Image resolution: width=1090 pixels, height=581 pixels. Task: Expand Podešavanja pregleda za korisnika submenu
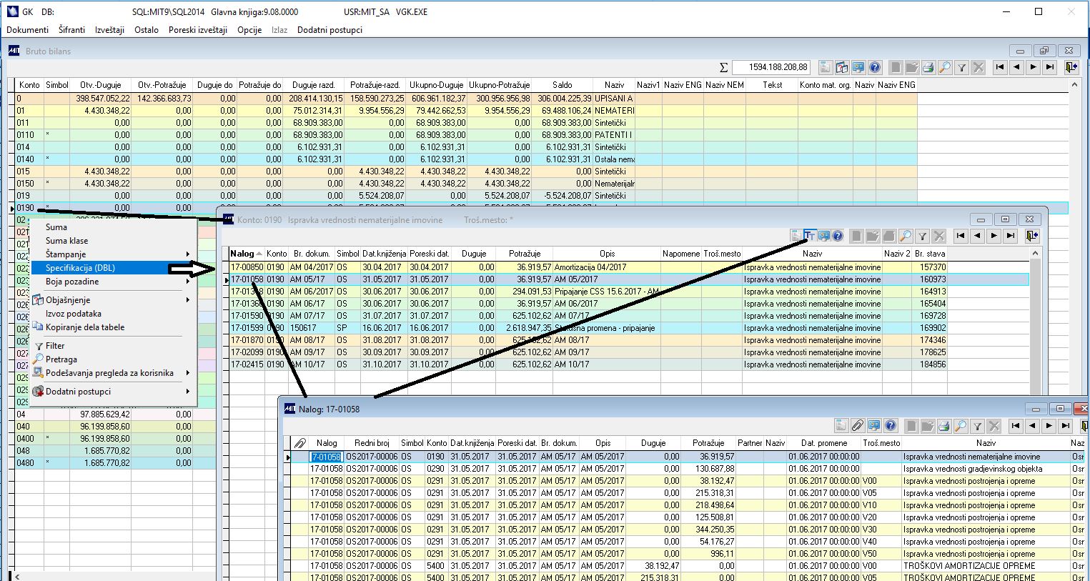(x=113, y=373)
